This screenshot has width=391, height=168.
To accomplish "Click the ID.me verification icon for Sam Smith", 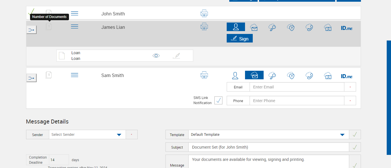I will 347,76.
